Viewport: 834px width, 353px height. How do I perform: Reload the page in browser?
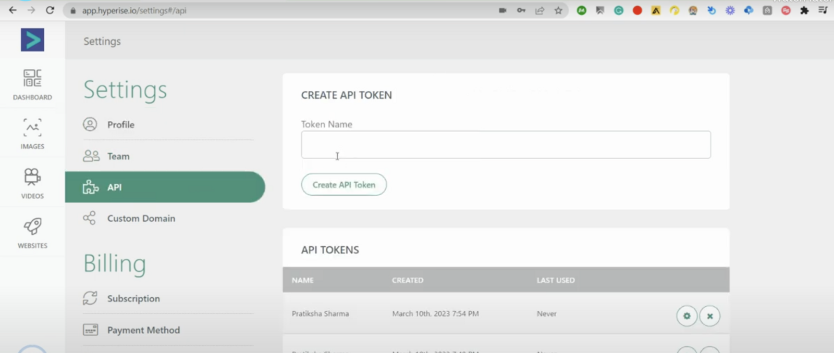click(50, 10)
